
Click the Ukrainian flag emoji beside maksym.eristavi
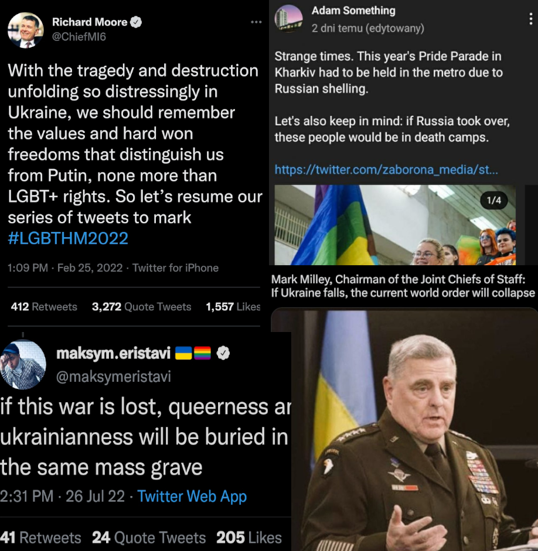[x=183, y=353]
